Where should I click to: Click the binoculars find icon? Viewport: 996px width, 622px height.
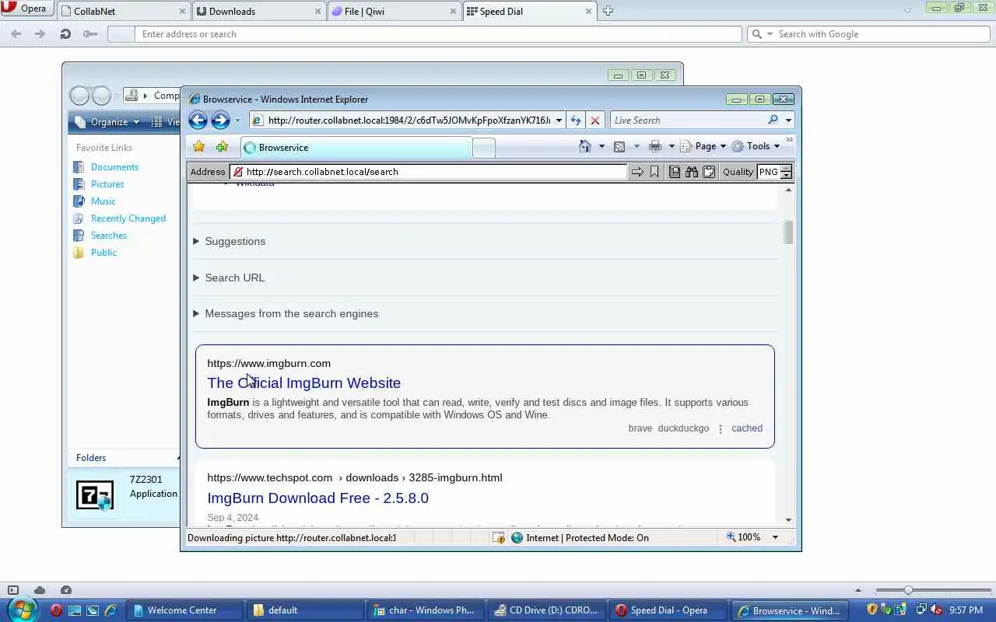[x=692, y=172]
